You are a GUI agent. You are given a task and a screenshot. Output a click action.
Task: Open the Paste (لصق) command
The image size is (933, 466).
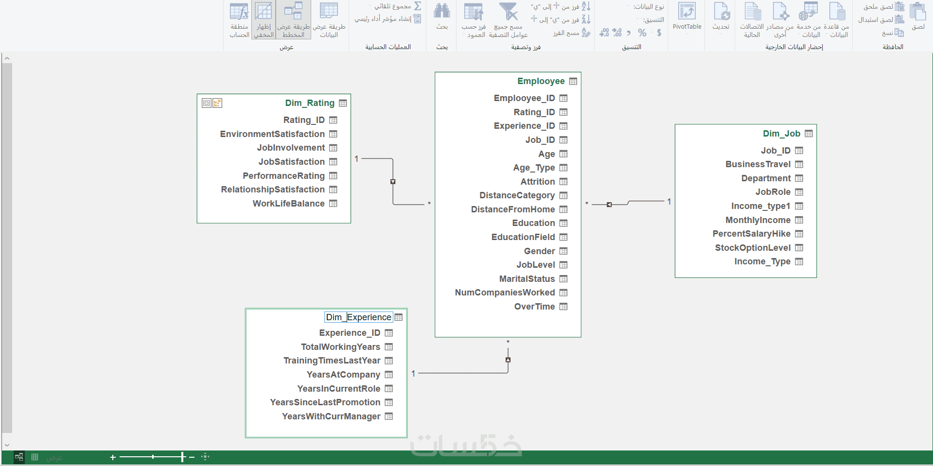coord(918,17)
